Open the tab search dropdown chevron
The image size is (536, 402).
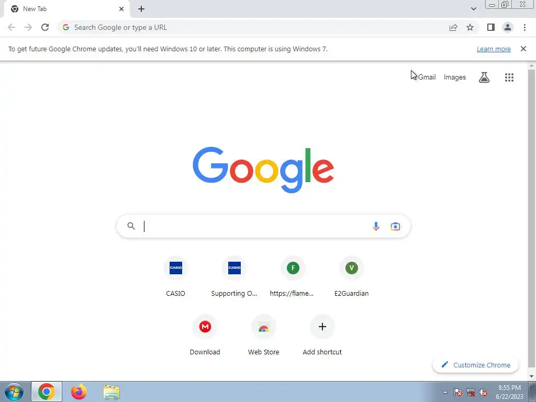click(473, 9)
